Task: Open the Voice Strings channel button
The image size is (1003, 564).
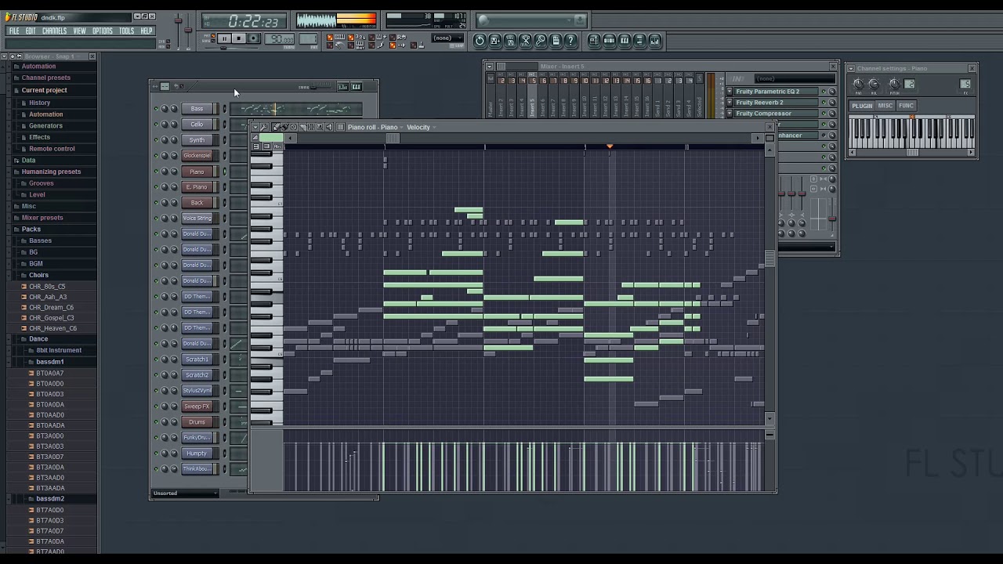Action: [197, 219]
